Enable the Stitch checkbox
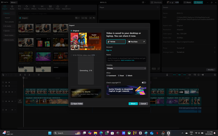 (x=126, y=76)
